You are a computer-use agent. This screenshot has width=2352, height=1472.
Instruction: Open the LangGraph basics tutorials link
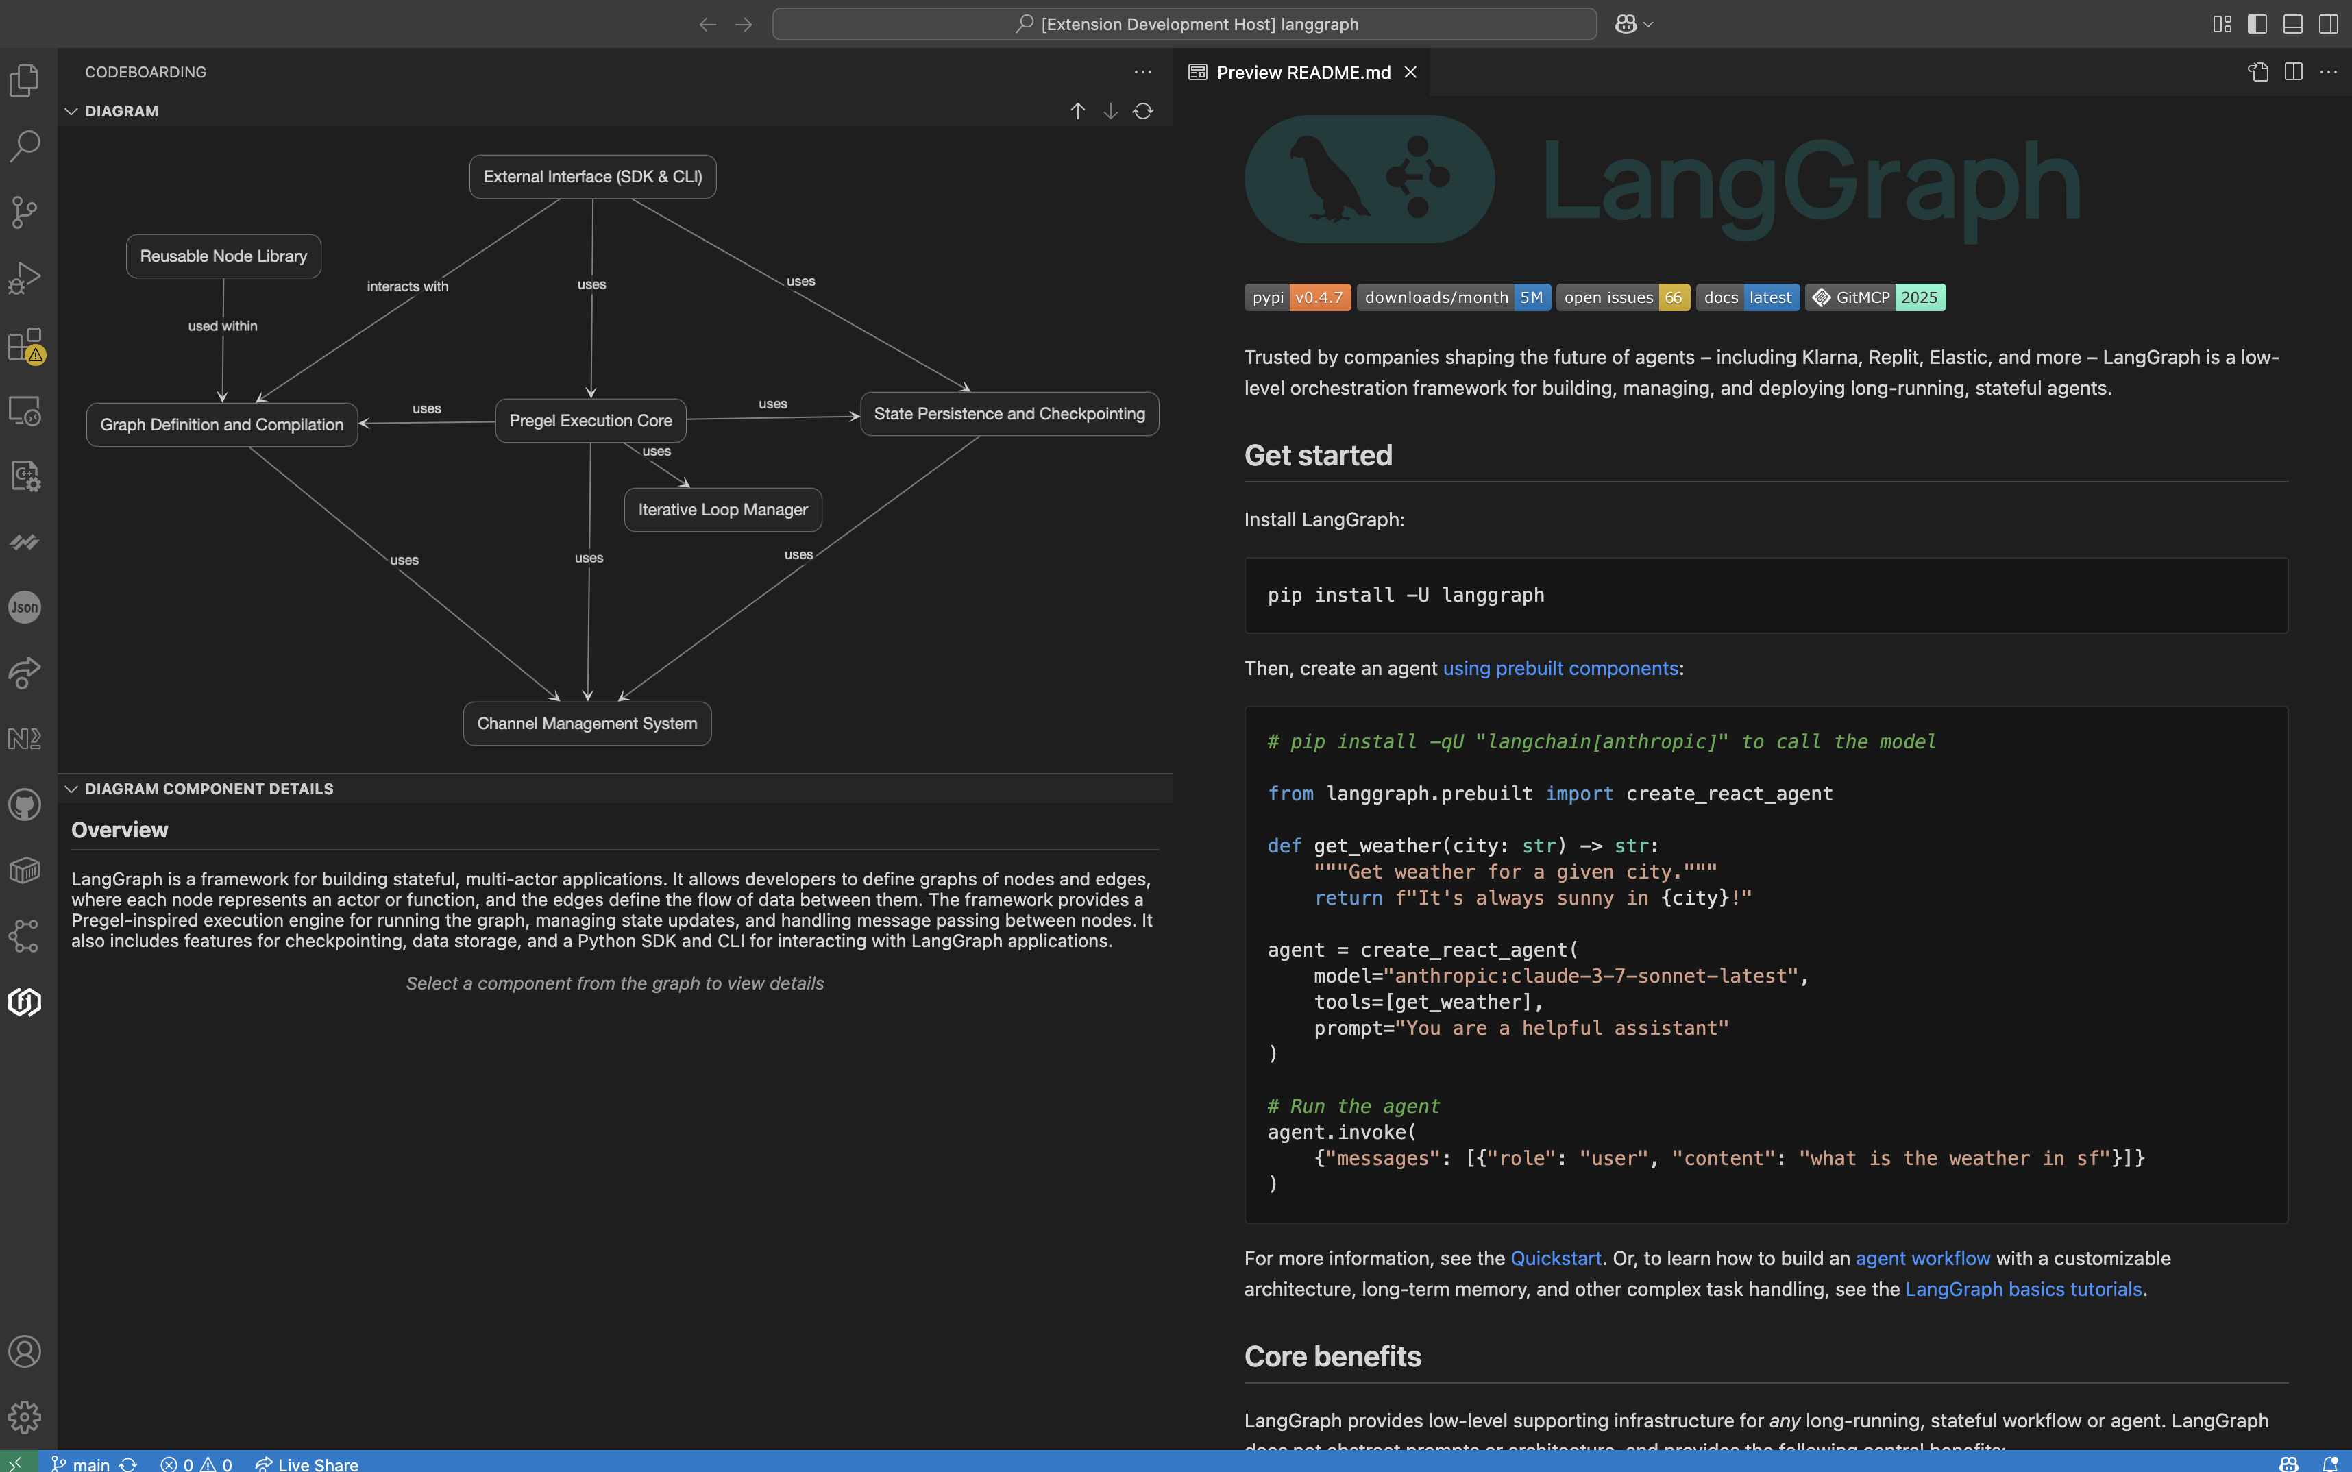tap(2023, 1289)
